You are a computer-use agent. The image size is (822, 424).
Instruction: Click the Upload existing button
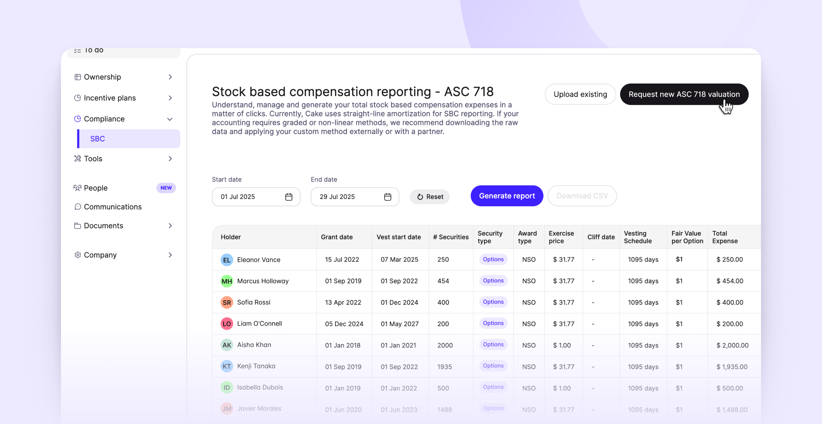point(580,94)
